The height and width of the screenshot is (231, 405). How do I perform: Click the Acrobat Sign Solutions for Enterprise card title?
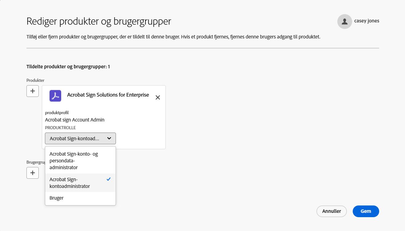click(108, 95)
